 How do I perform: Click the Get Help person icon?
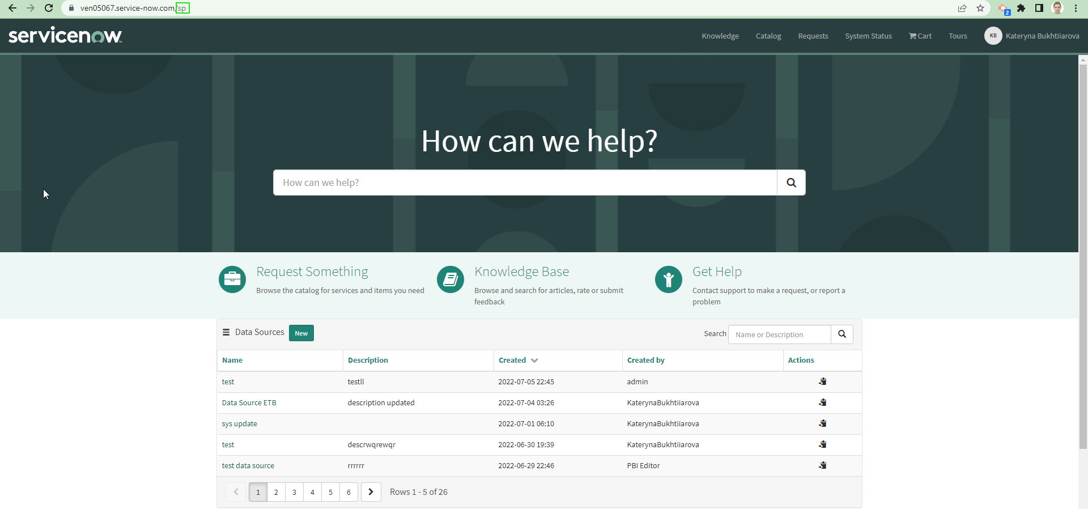click(x=669, y=279)
